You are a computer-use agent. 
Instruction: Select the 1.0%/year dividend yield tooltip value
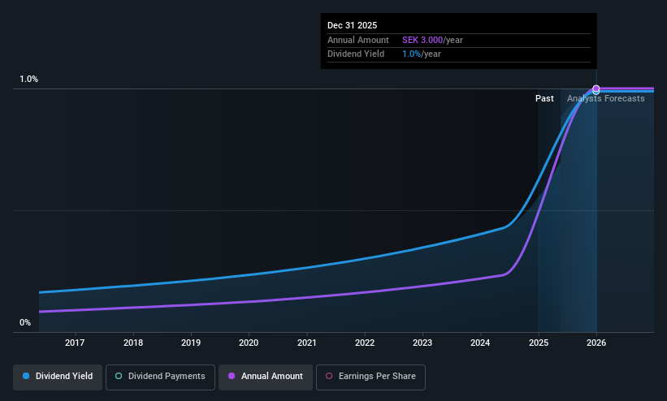tap(422, 54)
